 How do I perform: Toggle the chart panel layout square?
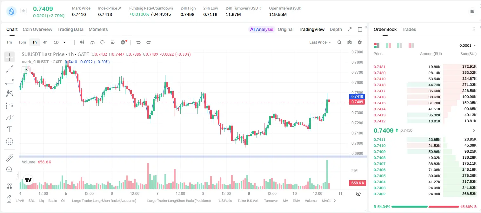point(360,29)
